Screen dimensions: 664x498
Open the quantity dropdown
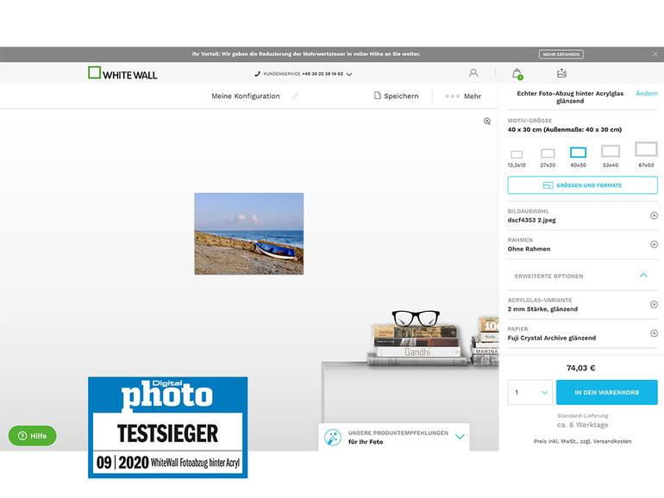529,392
